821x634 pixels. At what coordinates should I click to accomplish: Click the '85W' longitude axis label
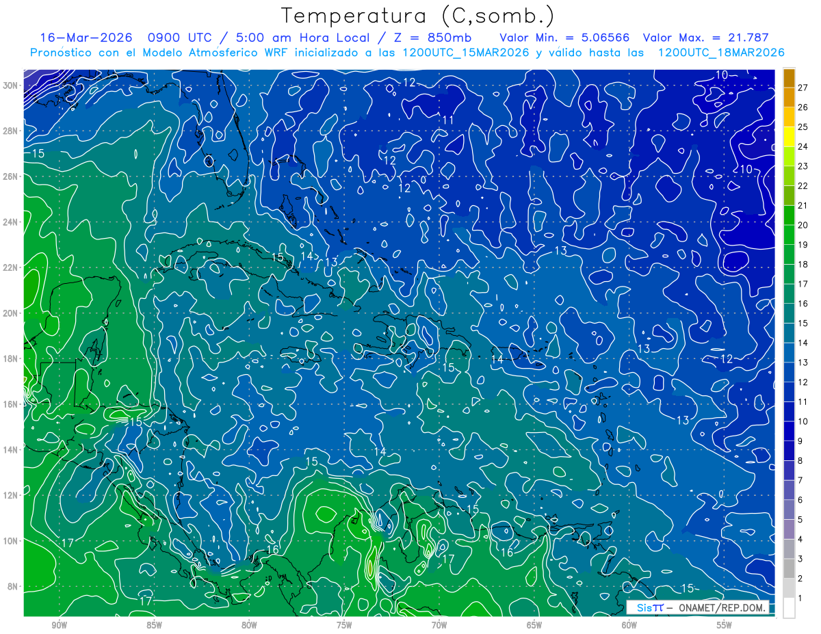(x=154, y=625)
